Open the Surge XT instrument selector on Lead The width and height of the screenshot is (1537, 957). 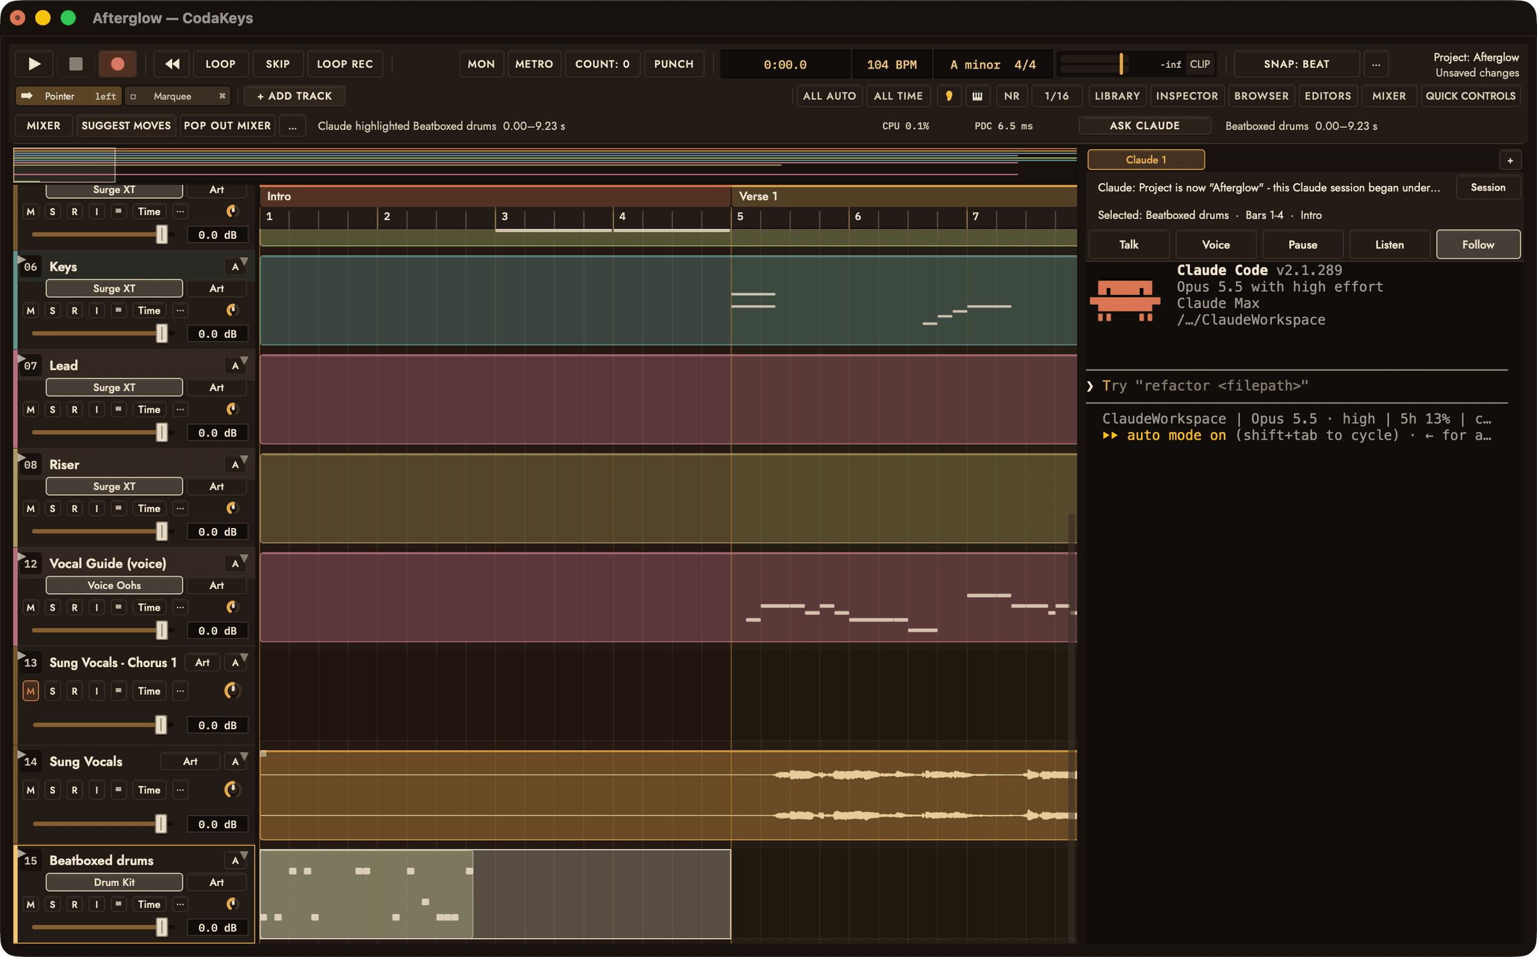pyautogui.click(x=114, y=387)
